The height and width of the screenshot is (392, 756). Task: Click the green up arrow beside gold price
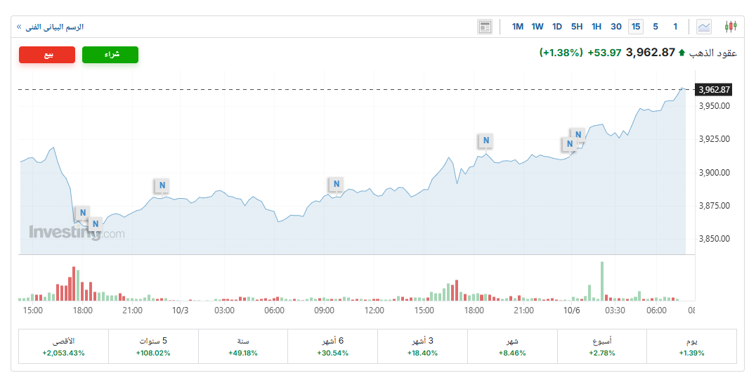click(x=682, y=53)
